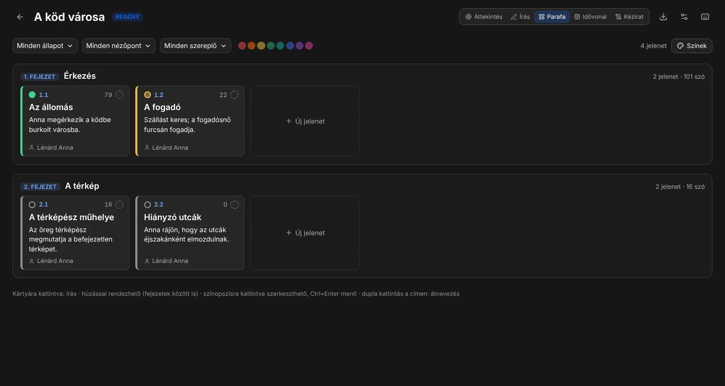The image size is (725, 386).
Task: Switch to the Áttekintés tab
Action: 484,17
